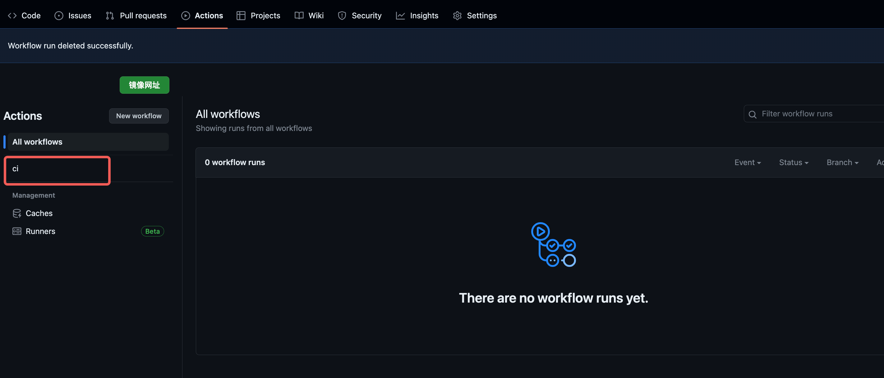Click the Wiki book icon

[x=299, y=16]
